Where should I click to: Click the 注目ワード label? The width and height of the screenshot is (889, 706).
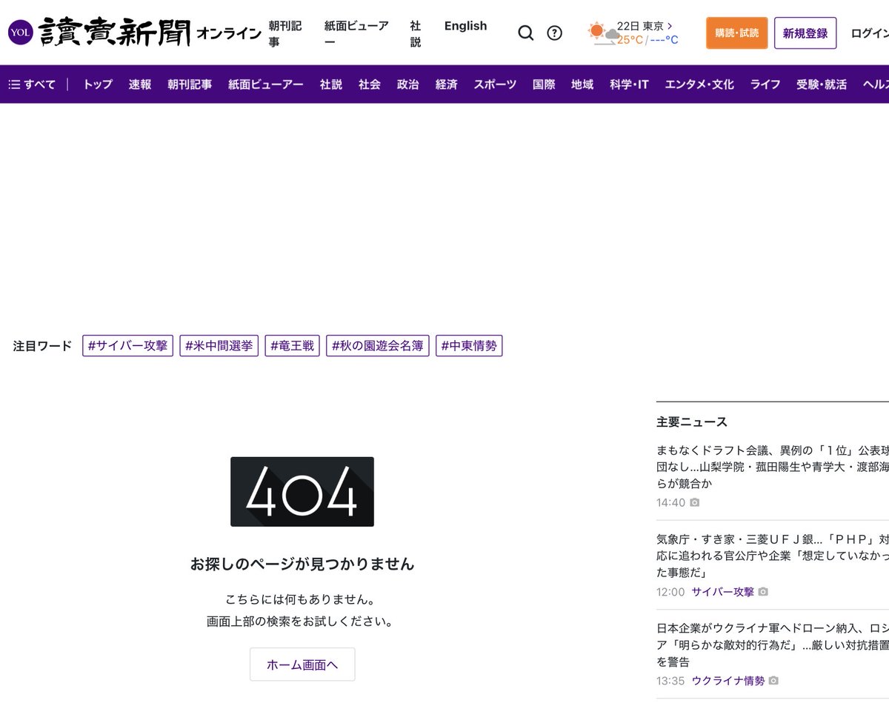click(x=42, y=346)
